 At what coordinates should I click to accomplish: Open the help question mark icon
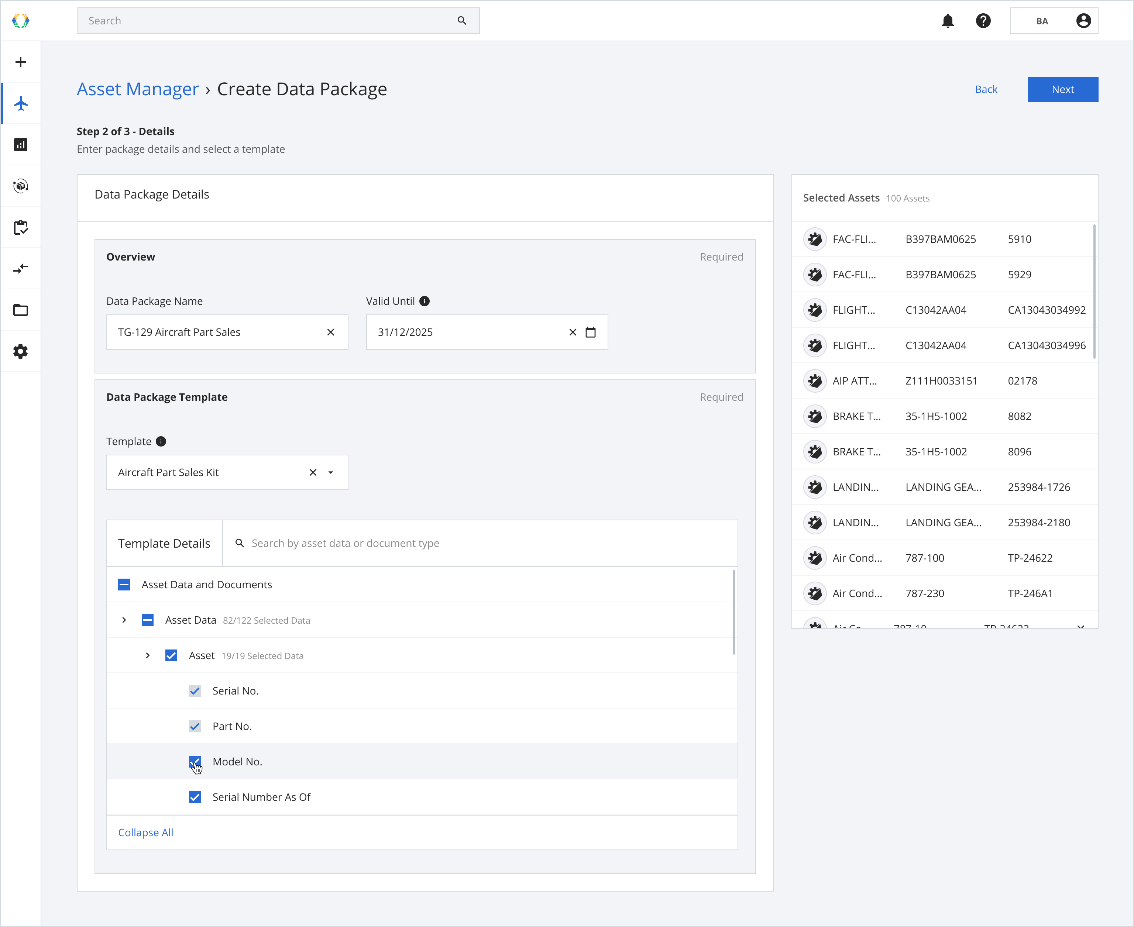[983, 21]
